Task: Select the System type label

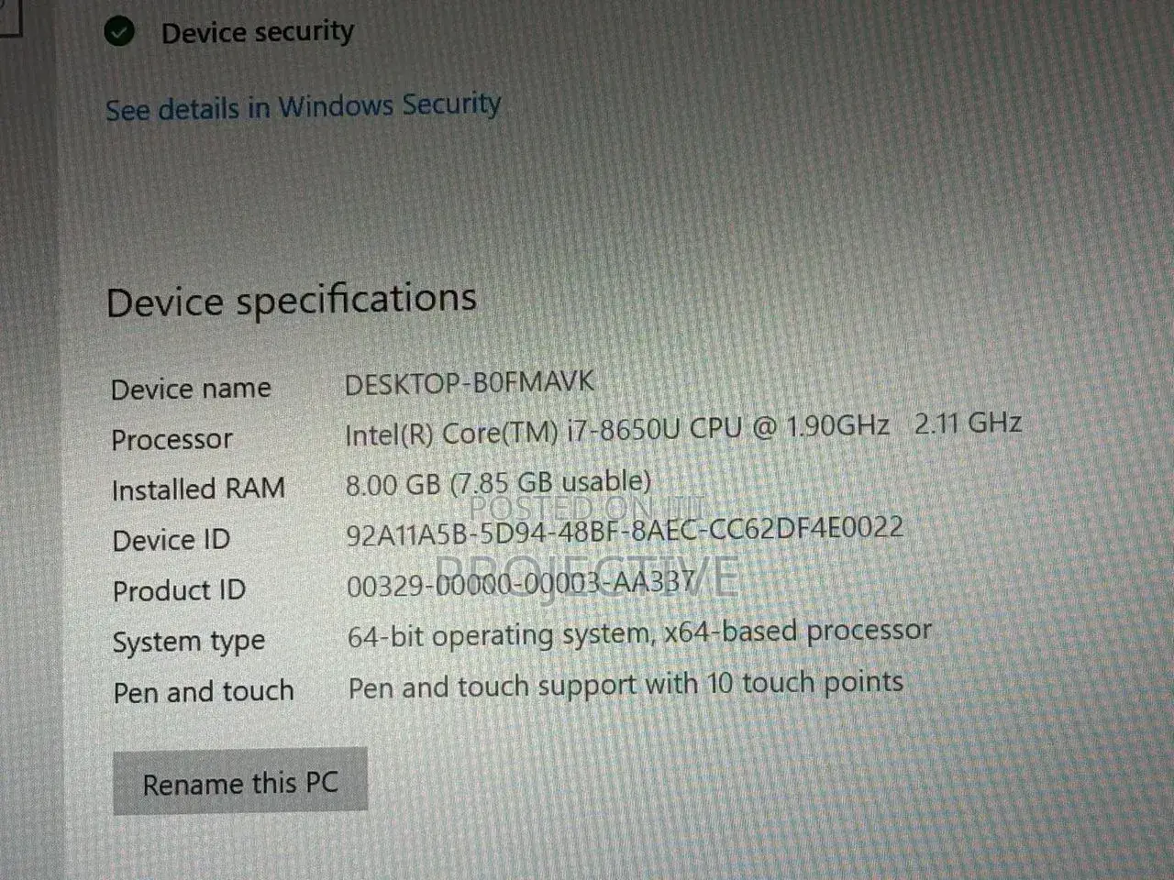Action: pyautogui.click(x=189, y=642)
